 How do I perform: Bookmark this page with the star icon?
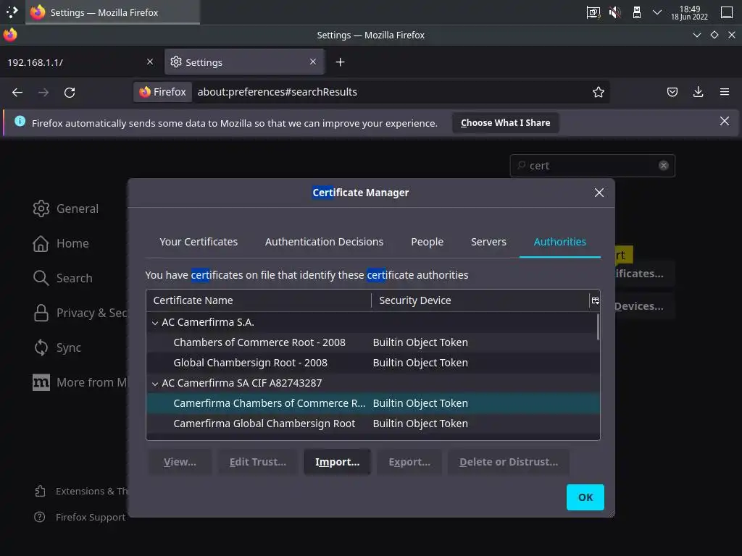[598, 92]
